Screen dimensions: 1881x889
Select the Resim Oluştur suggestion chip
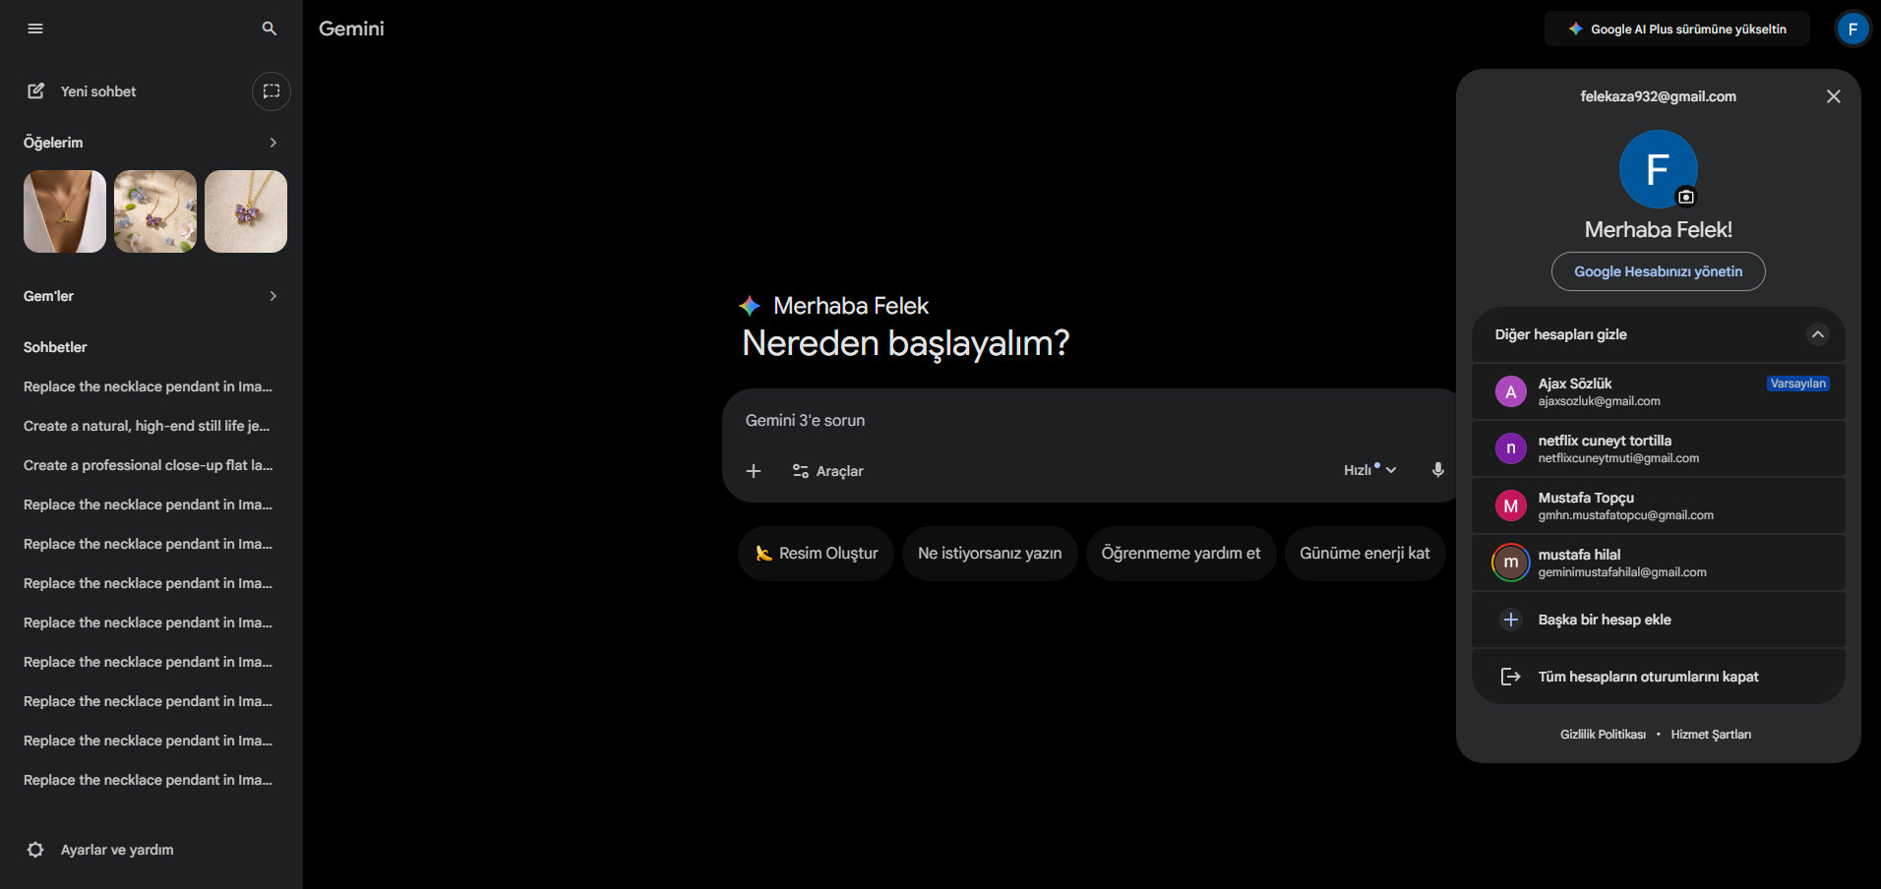point(816,554)
